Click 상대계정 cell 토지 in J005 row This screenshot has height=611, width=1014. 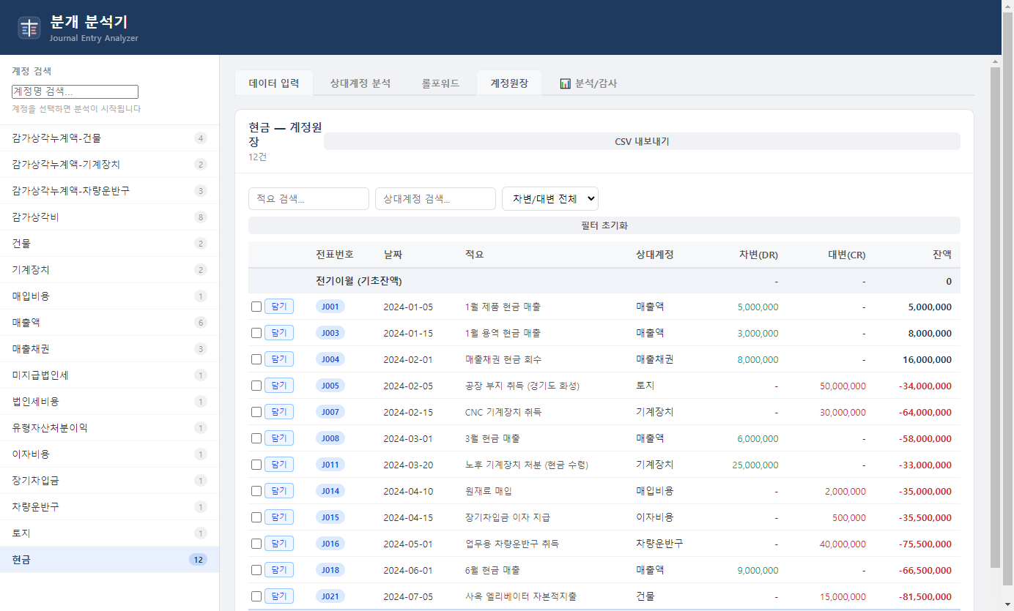click(645, 386)
